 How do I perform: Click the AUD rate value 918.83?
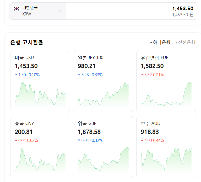pyautogui.click(x=150, y=132)
